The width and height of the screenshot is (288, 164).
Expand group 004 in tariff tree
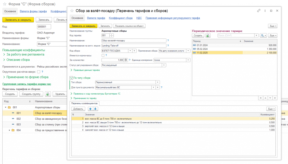(x=9, y=130)
